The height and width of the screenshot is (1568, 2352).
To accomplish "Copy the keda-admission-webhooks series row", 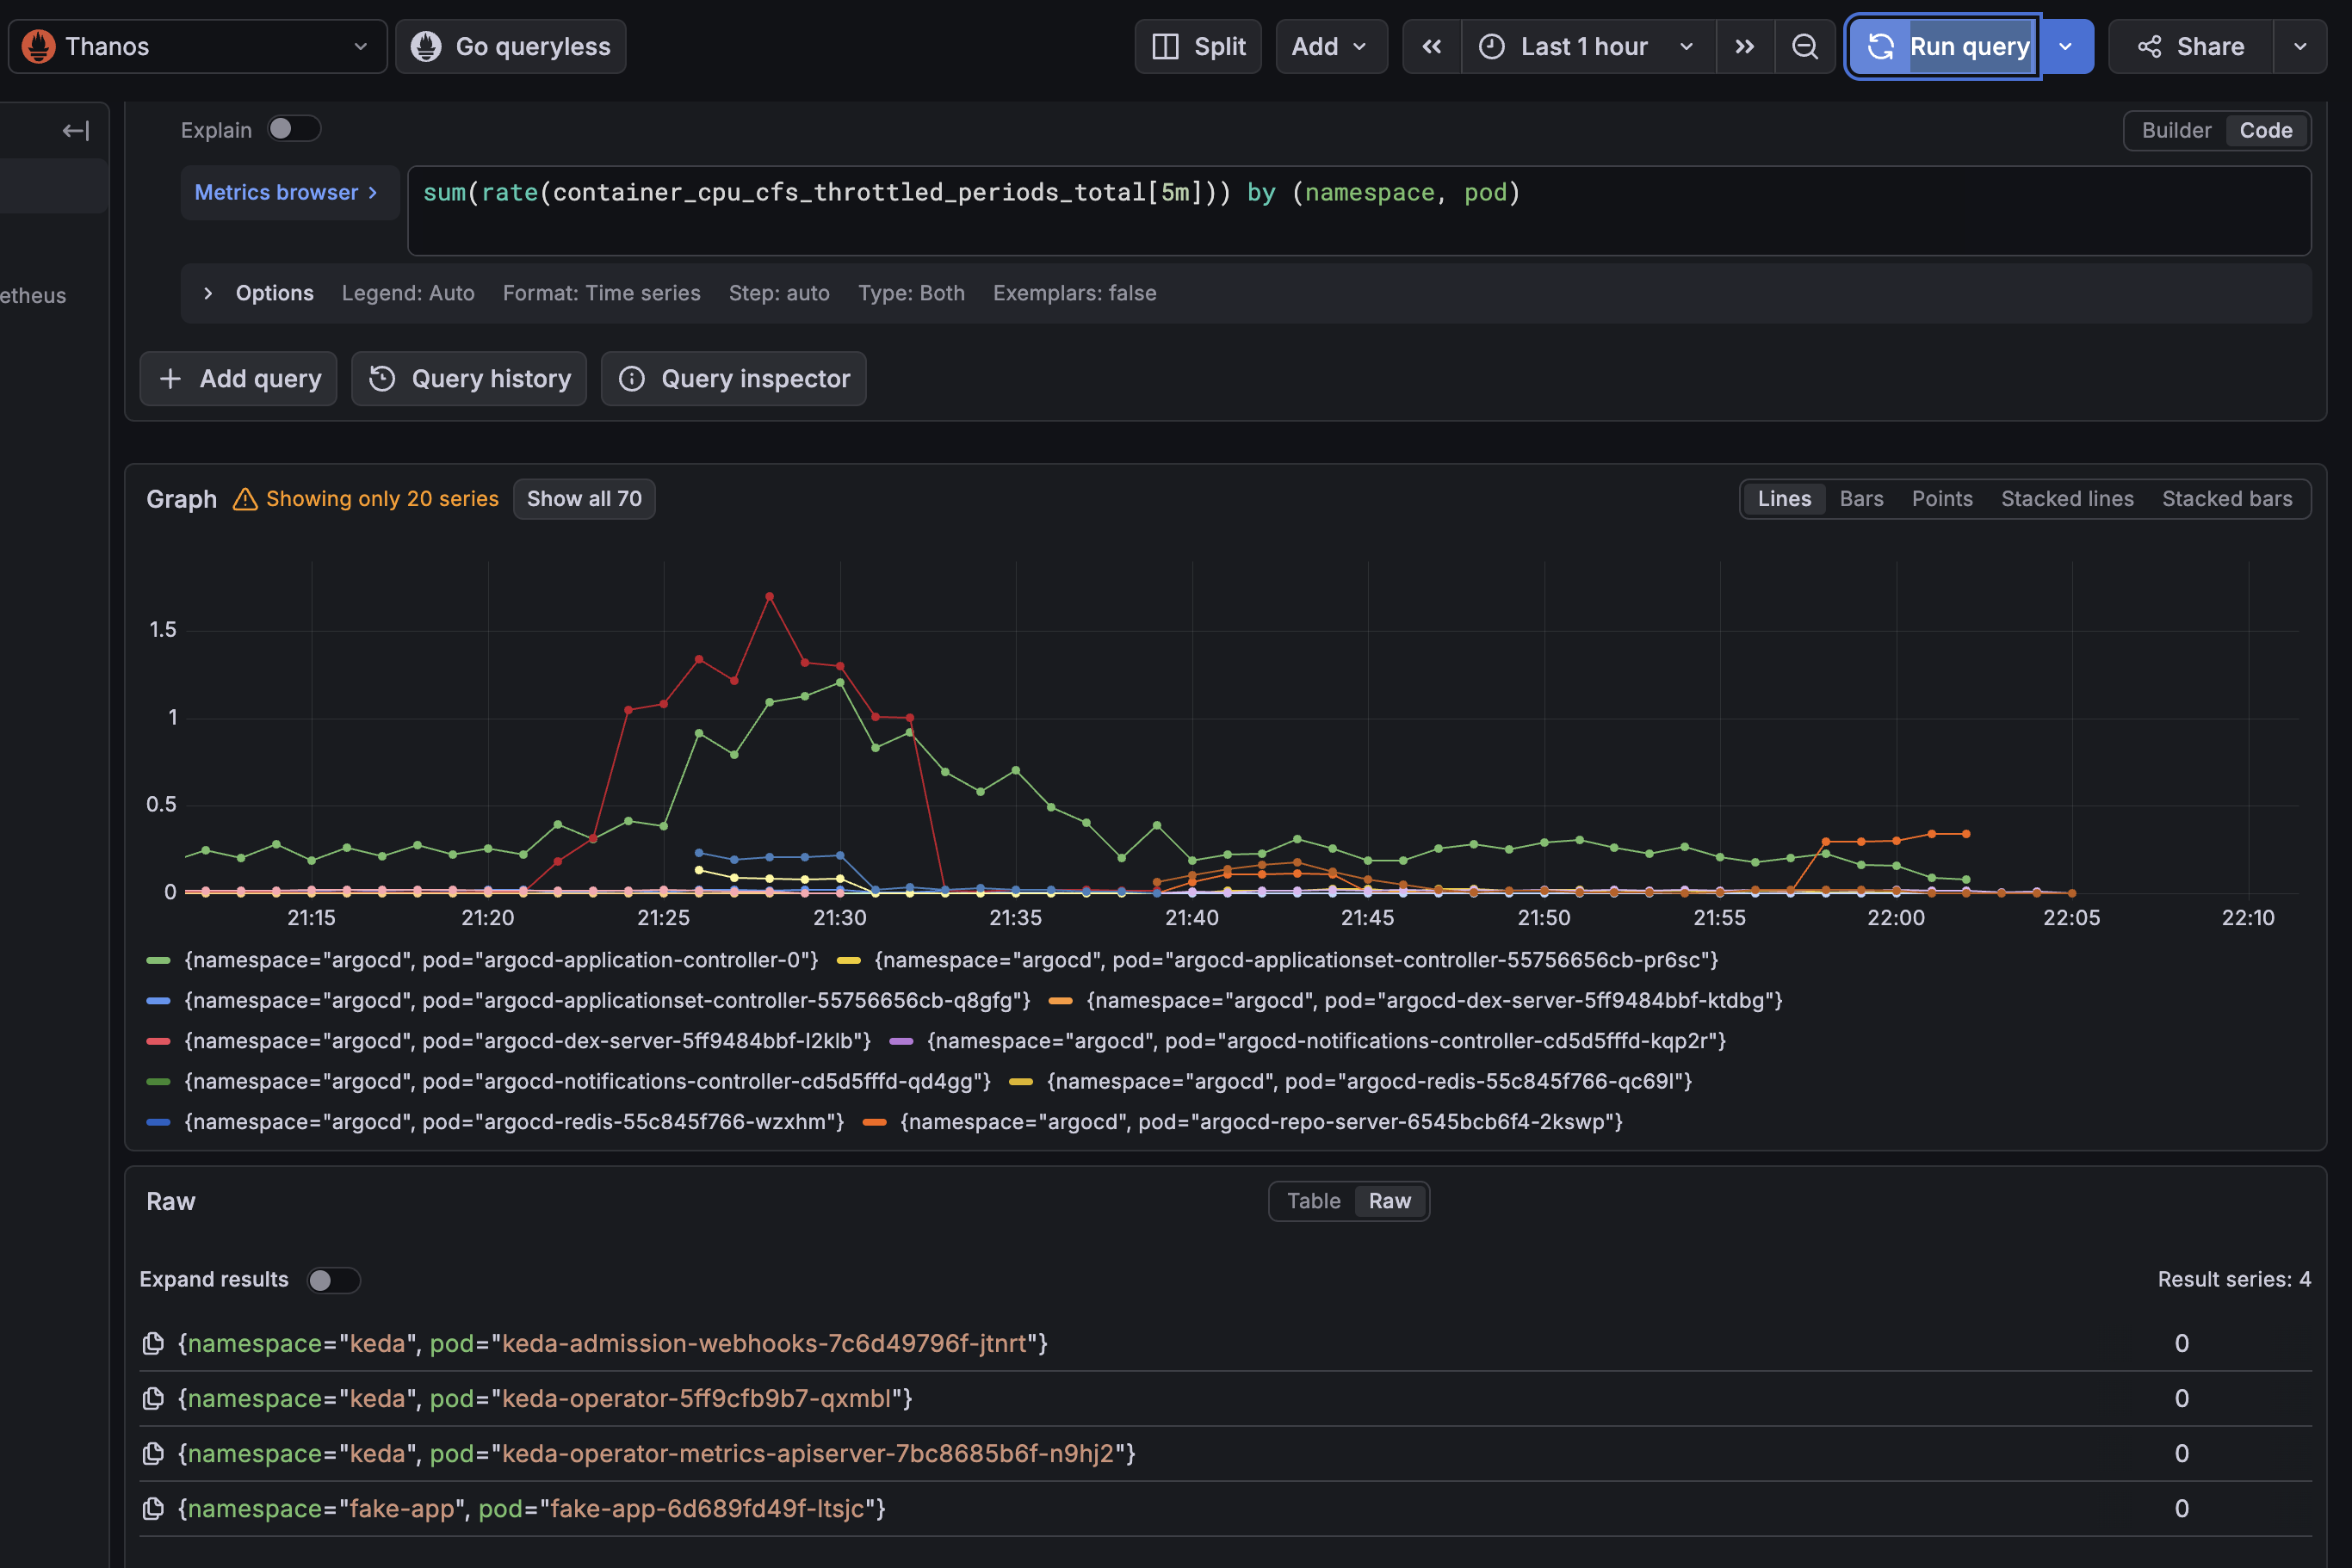I will [x=153, y=1343].
